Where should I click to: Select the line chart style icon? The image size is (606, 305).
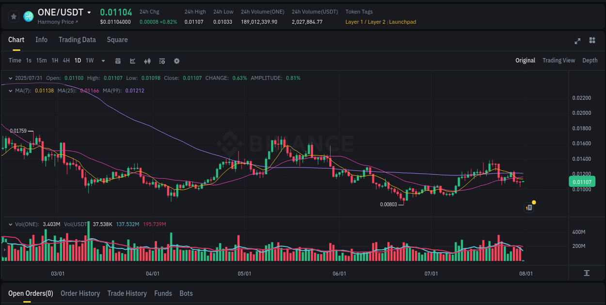point(132,61)
